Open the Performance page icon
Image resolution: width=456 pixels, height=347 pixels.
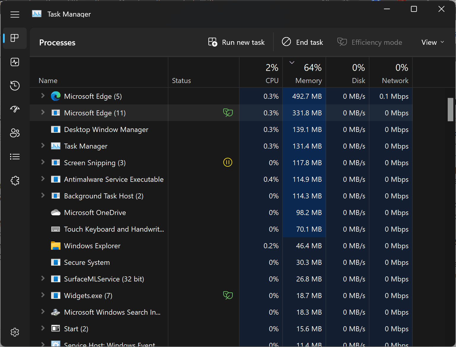click(x=15, y=62)
